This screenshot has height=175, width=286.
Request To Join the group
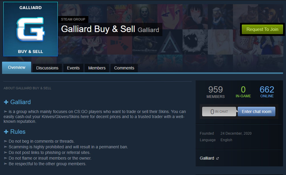tap(262, 29)
